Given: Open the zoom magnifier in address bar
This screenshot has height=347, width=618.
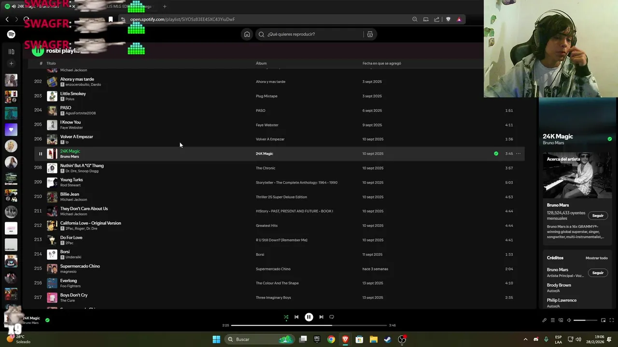Looking at the screenshot, I should pyautogui.click(x=415, y=19).
